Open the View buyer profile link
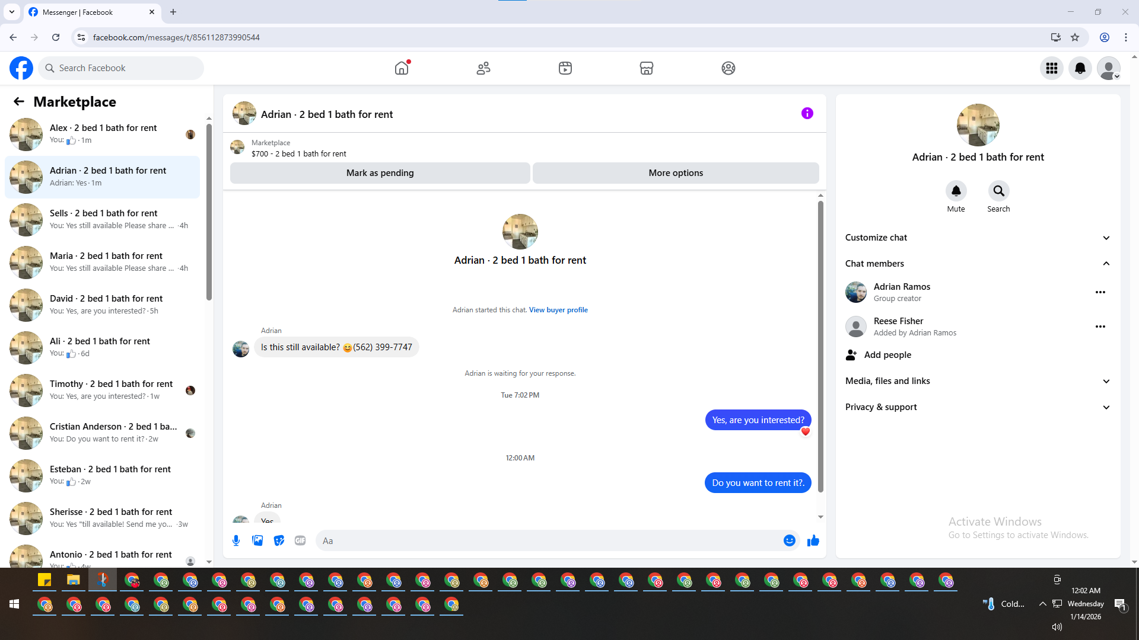The height and width of the screenshot is (640, 1139). pyautogui.click(x=558, y=310)
